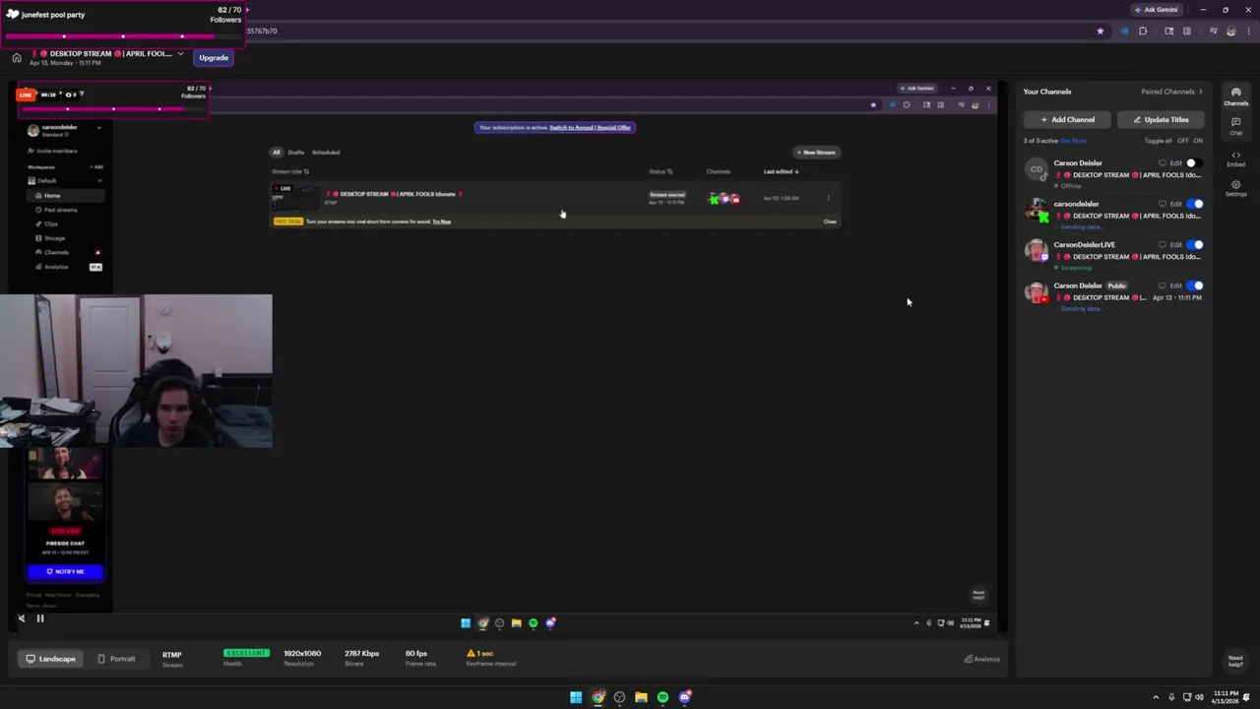Click the Upgrade button
This screenshot has height=709, width=1260.
(x=214, y=57)
